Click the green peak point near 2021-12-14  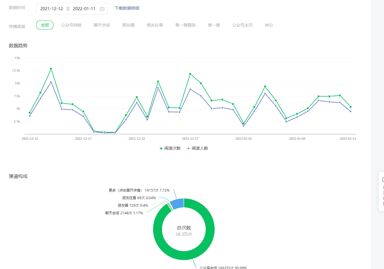pos(51,69)
